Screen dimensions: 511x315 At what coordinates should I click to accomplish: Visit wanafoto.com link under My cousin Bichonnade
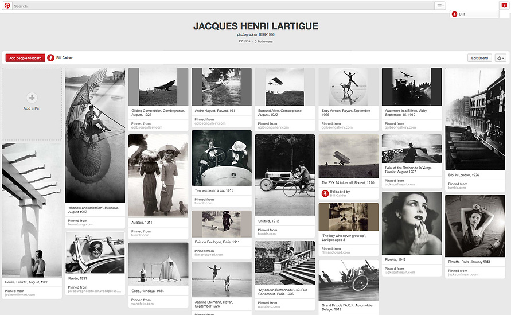coord(269,306)
